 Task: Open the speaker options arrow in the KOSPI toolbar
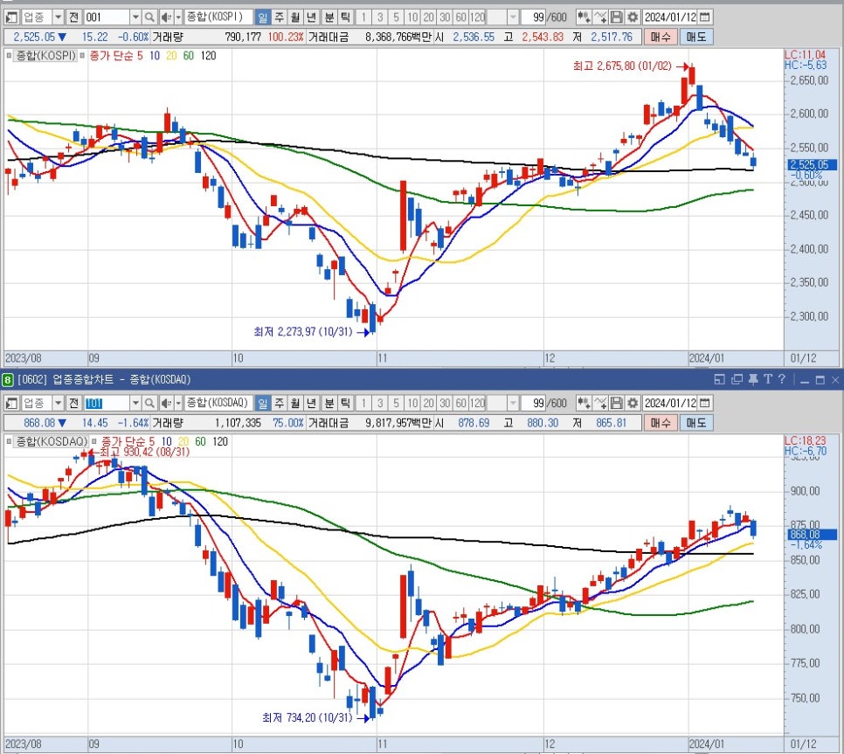tap(178, 17)
